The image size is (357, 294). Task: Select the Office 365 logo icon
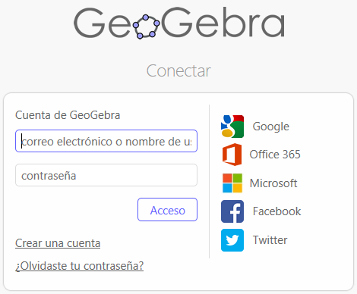point(232,155)
